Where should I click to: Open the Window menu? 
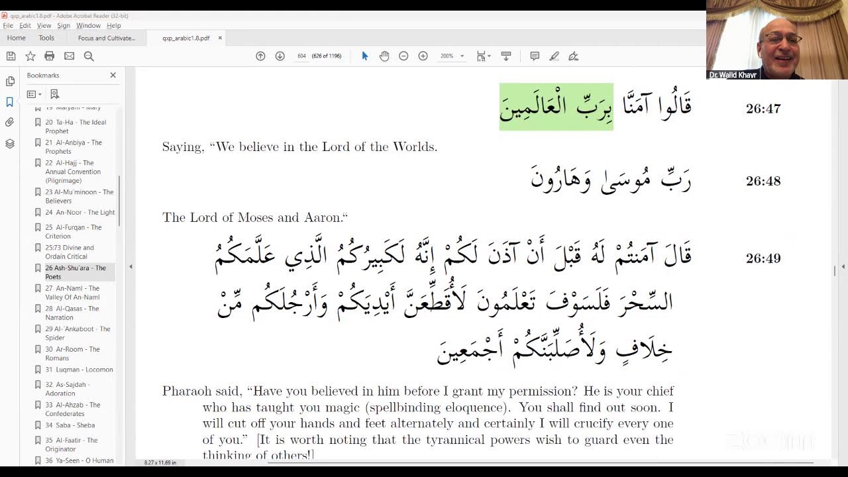(88, 26)
